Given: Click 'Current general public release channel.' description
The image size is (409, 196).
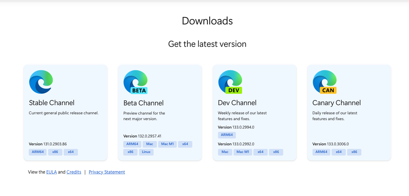Looking at the screenshot, I should click(x=64, y=113).
